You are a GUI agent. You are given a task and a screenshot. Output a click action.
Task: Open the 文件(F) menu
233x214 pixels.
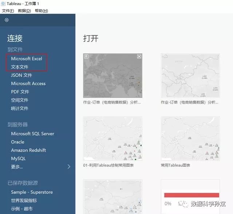tap(8, 11)
